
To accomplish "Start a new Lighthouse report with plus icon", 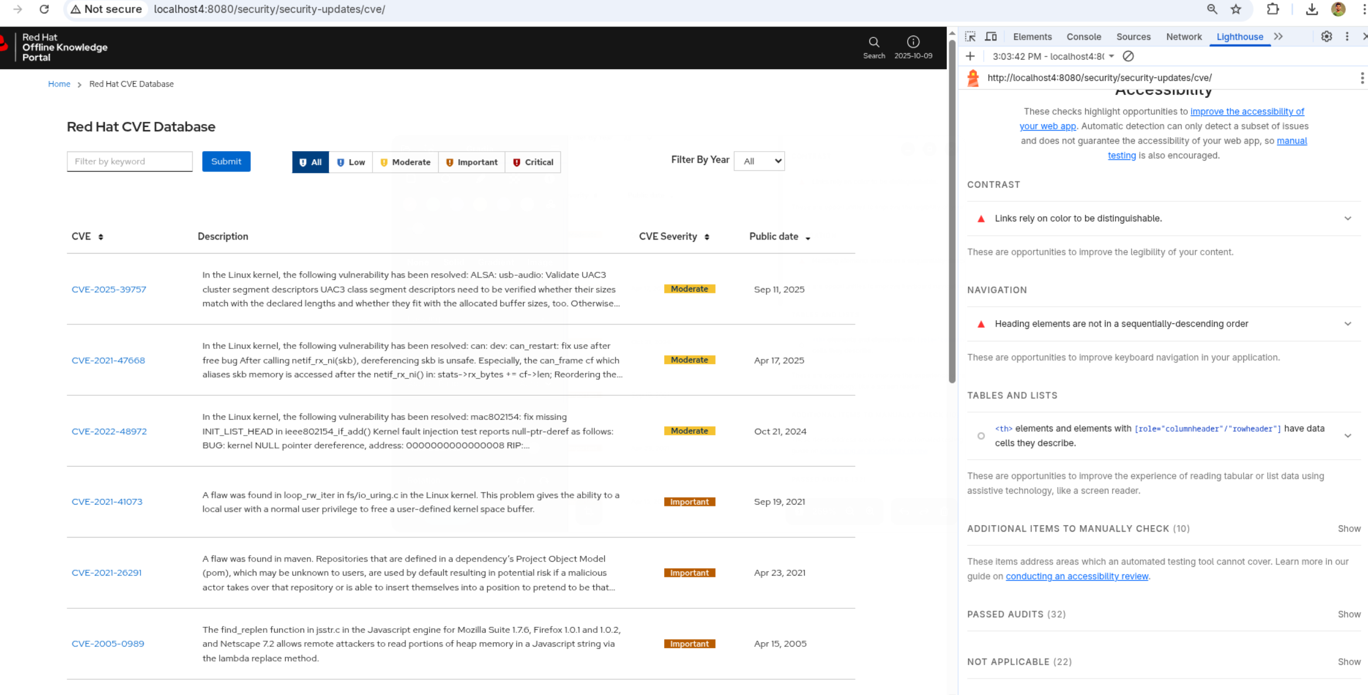I will [970, 56].
